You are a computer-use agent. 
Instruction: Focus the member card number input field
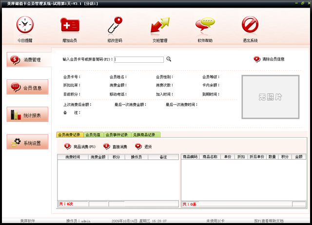click(x=139, y=59)
